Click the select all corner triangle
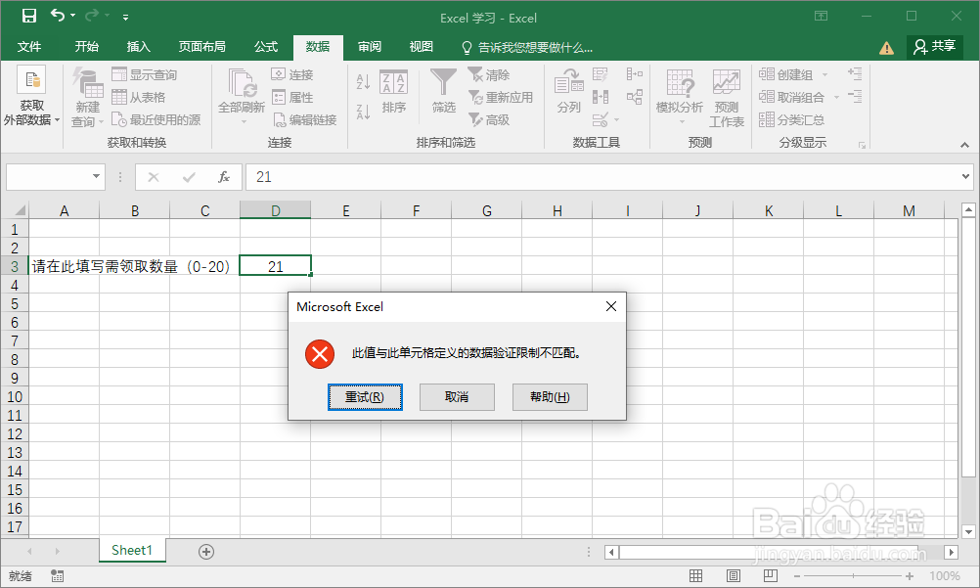Viewport: 980px width, 588px height. click(20, 210)
